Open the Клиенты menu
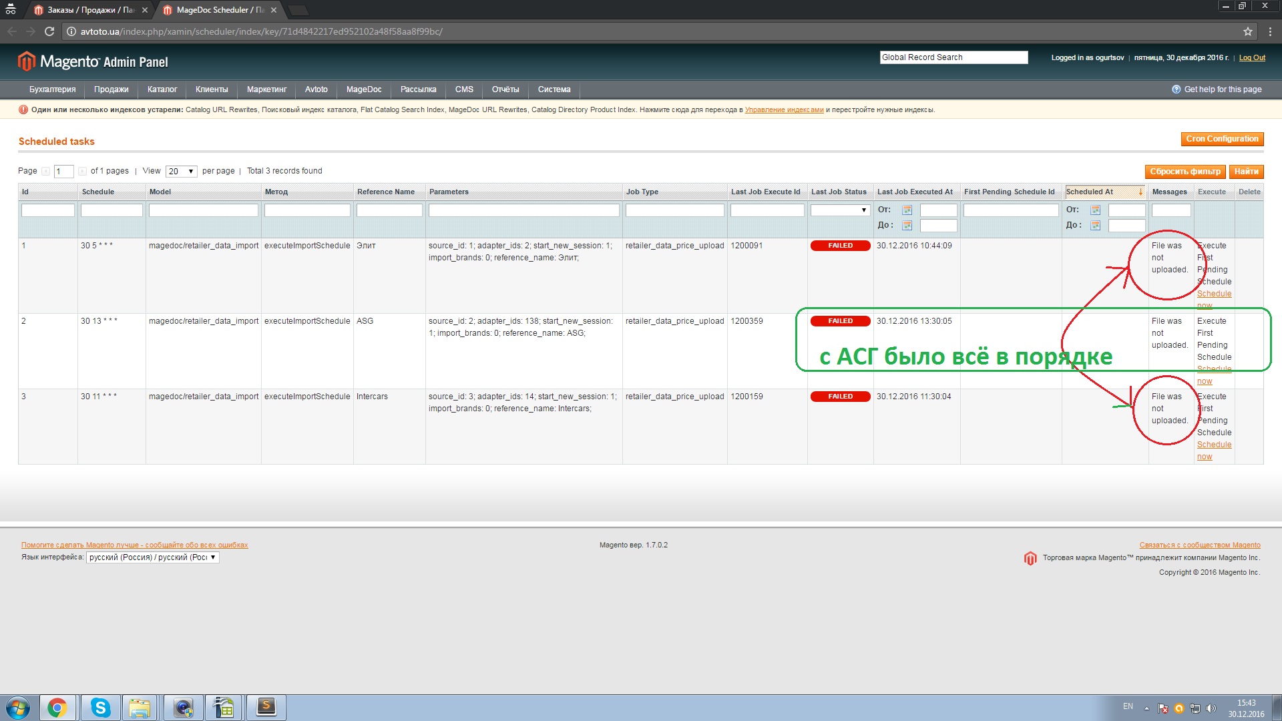This screenshot has width=1282, height=721. (x=212, y=89)
